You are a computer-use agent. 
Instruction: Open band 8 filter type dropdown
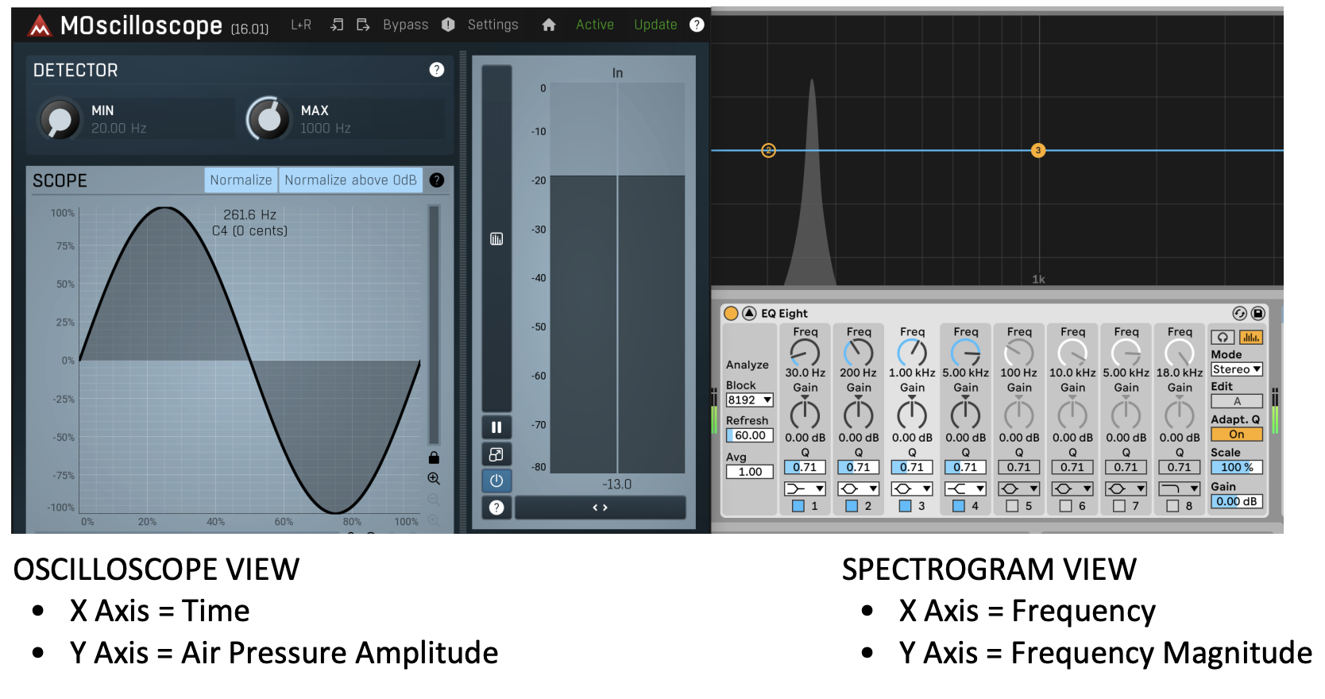pyautogui.click(x=1180, y=489)
